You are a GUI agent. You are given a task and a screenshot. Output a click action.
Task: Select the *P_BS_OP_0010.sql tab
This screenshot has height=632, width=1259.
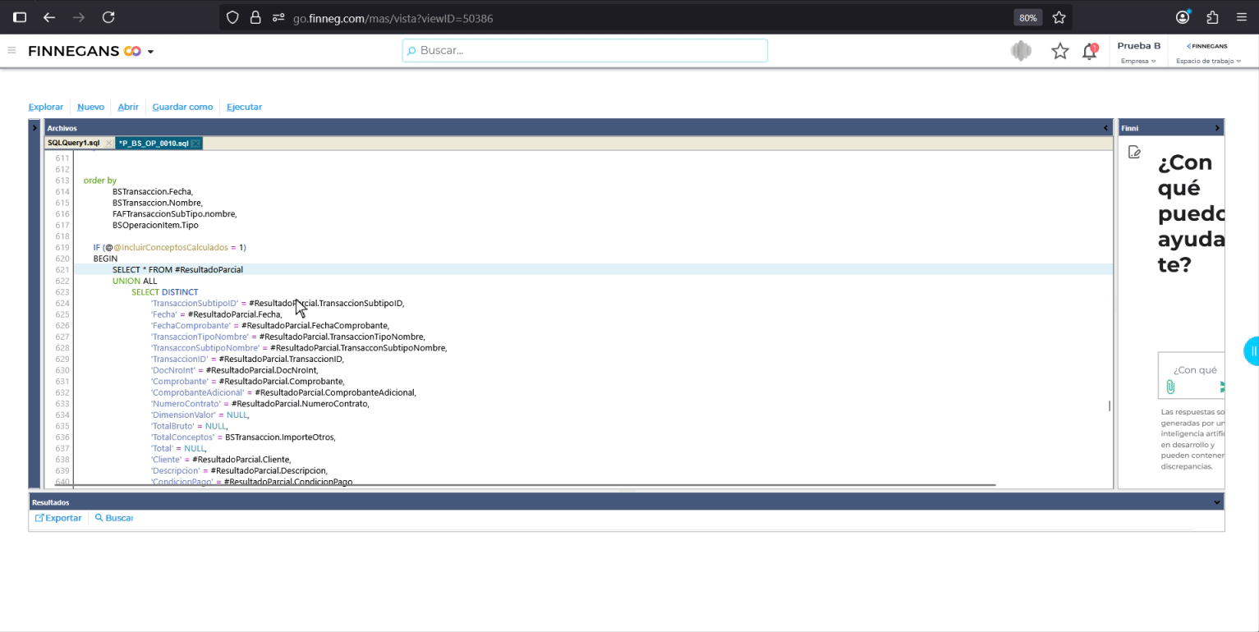[x=154, y=143]
